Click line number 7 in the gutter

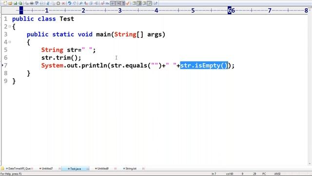[5, 66]
